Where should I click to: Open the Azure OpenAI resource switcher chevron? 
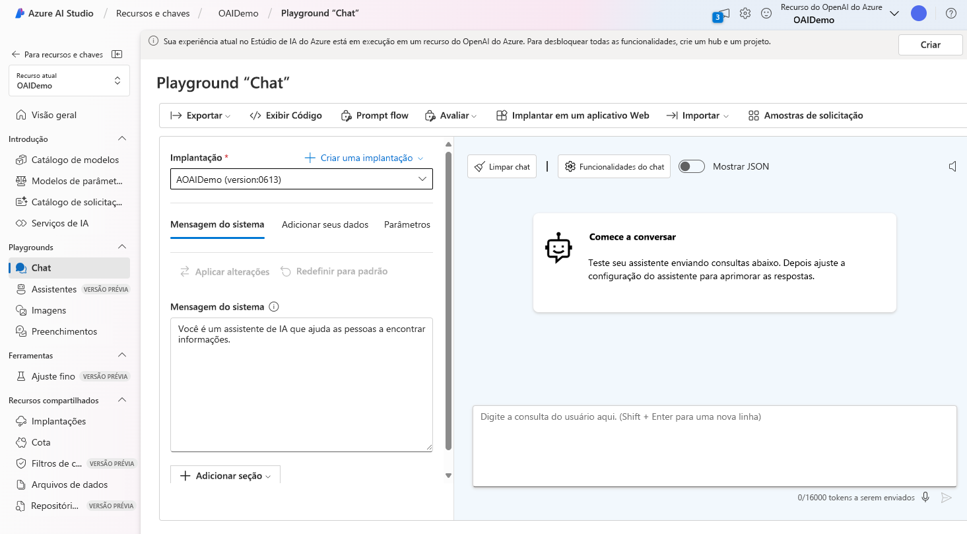pos(894,13)
